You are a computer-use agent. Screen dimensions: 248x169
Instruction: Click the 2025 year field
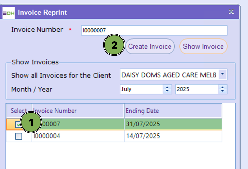tap(197, 89)
